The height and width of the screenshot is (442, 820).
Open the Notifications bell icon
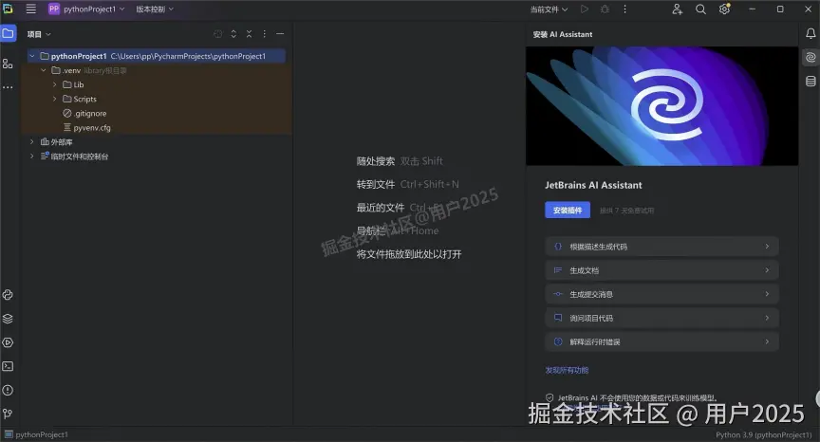(811, 34)
